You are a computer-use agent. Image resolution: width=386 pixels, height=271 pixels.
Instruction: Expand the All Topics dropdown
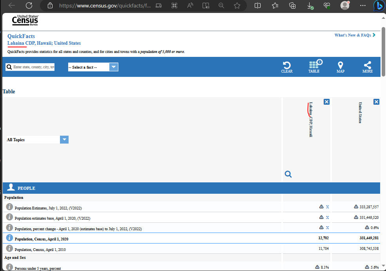(37, 140)
